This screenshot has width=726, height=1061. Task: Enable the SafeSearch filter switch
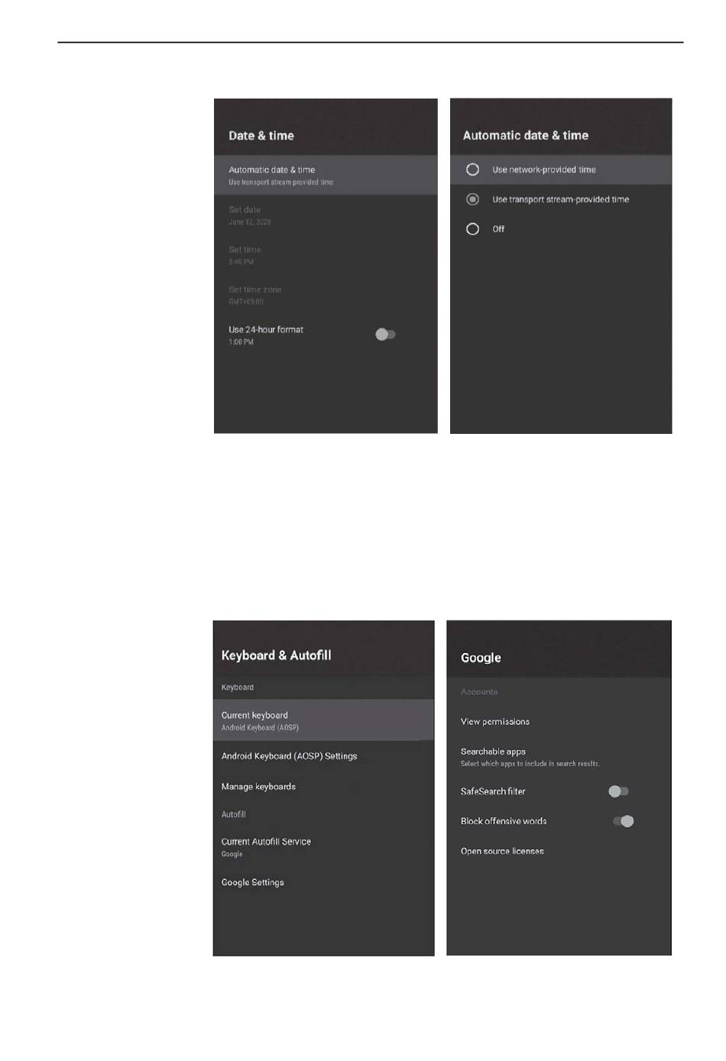tap(618, 791)
